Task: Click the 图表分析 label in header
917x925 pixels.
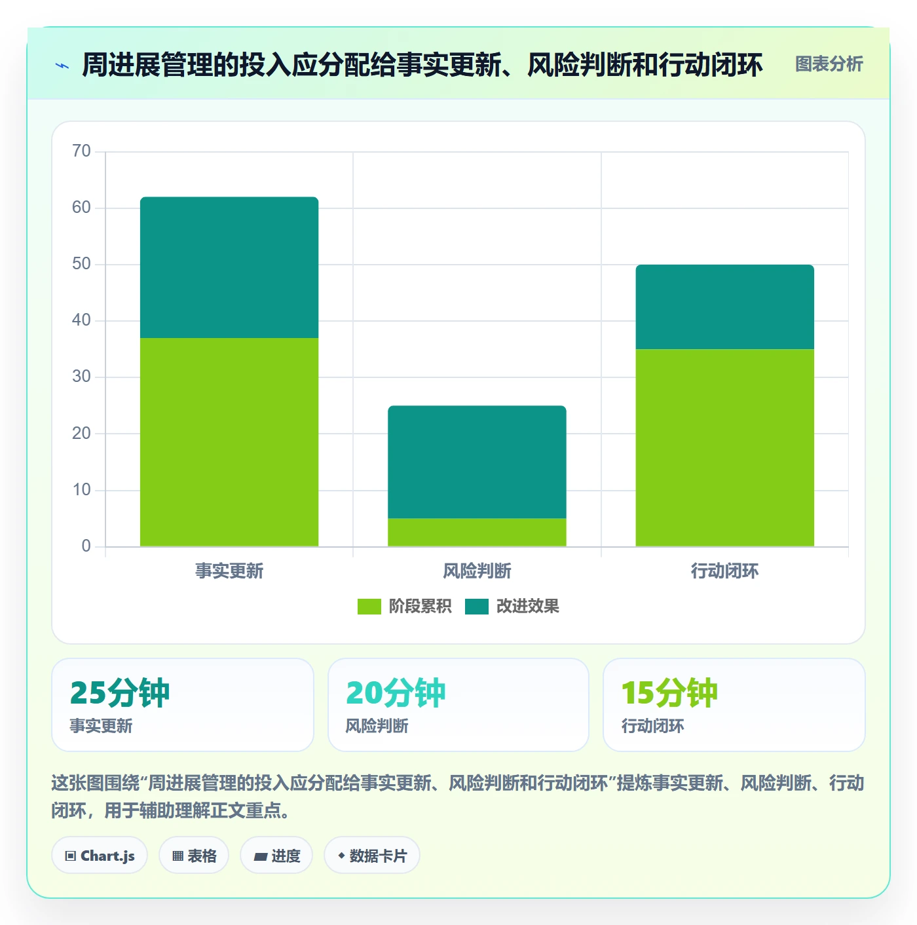Action: pyautogui.click(x=829, y=64)
